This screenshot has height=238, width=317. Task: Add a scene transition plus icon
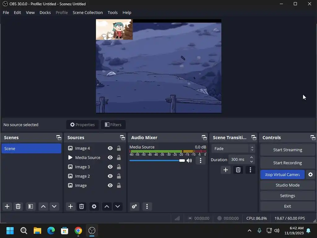point(226,170)
